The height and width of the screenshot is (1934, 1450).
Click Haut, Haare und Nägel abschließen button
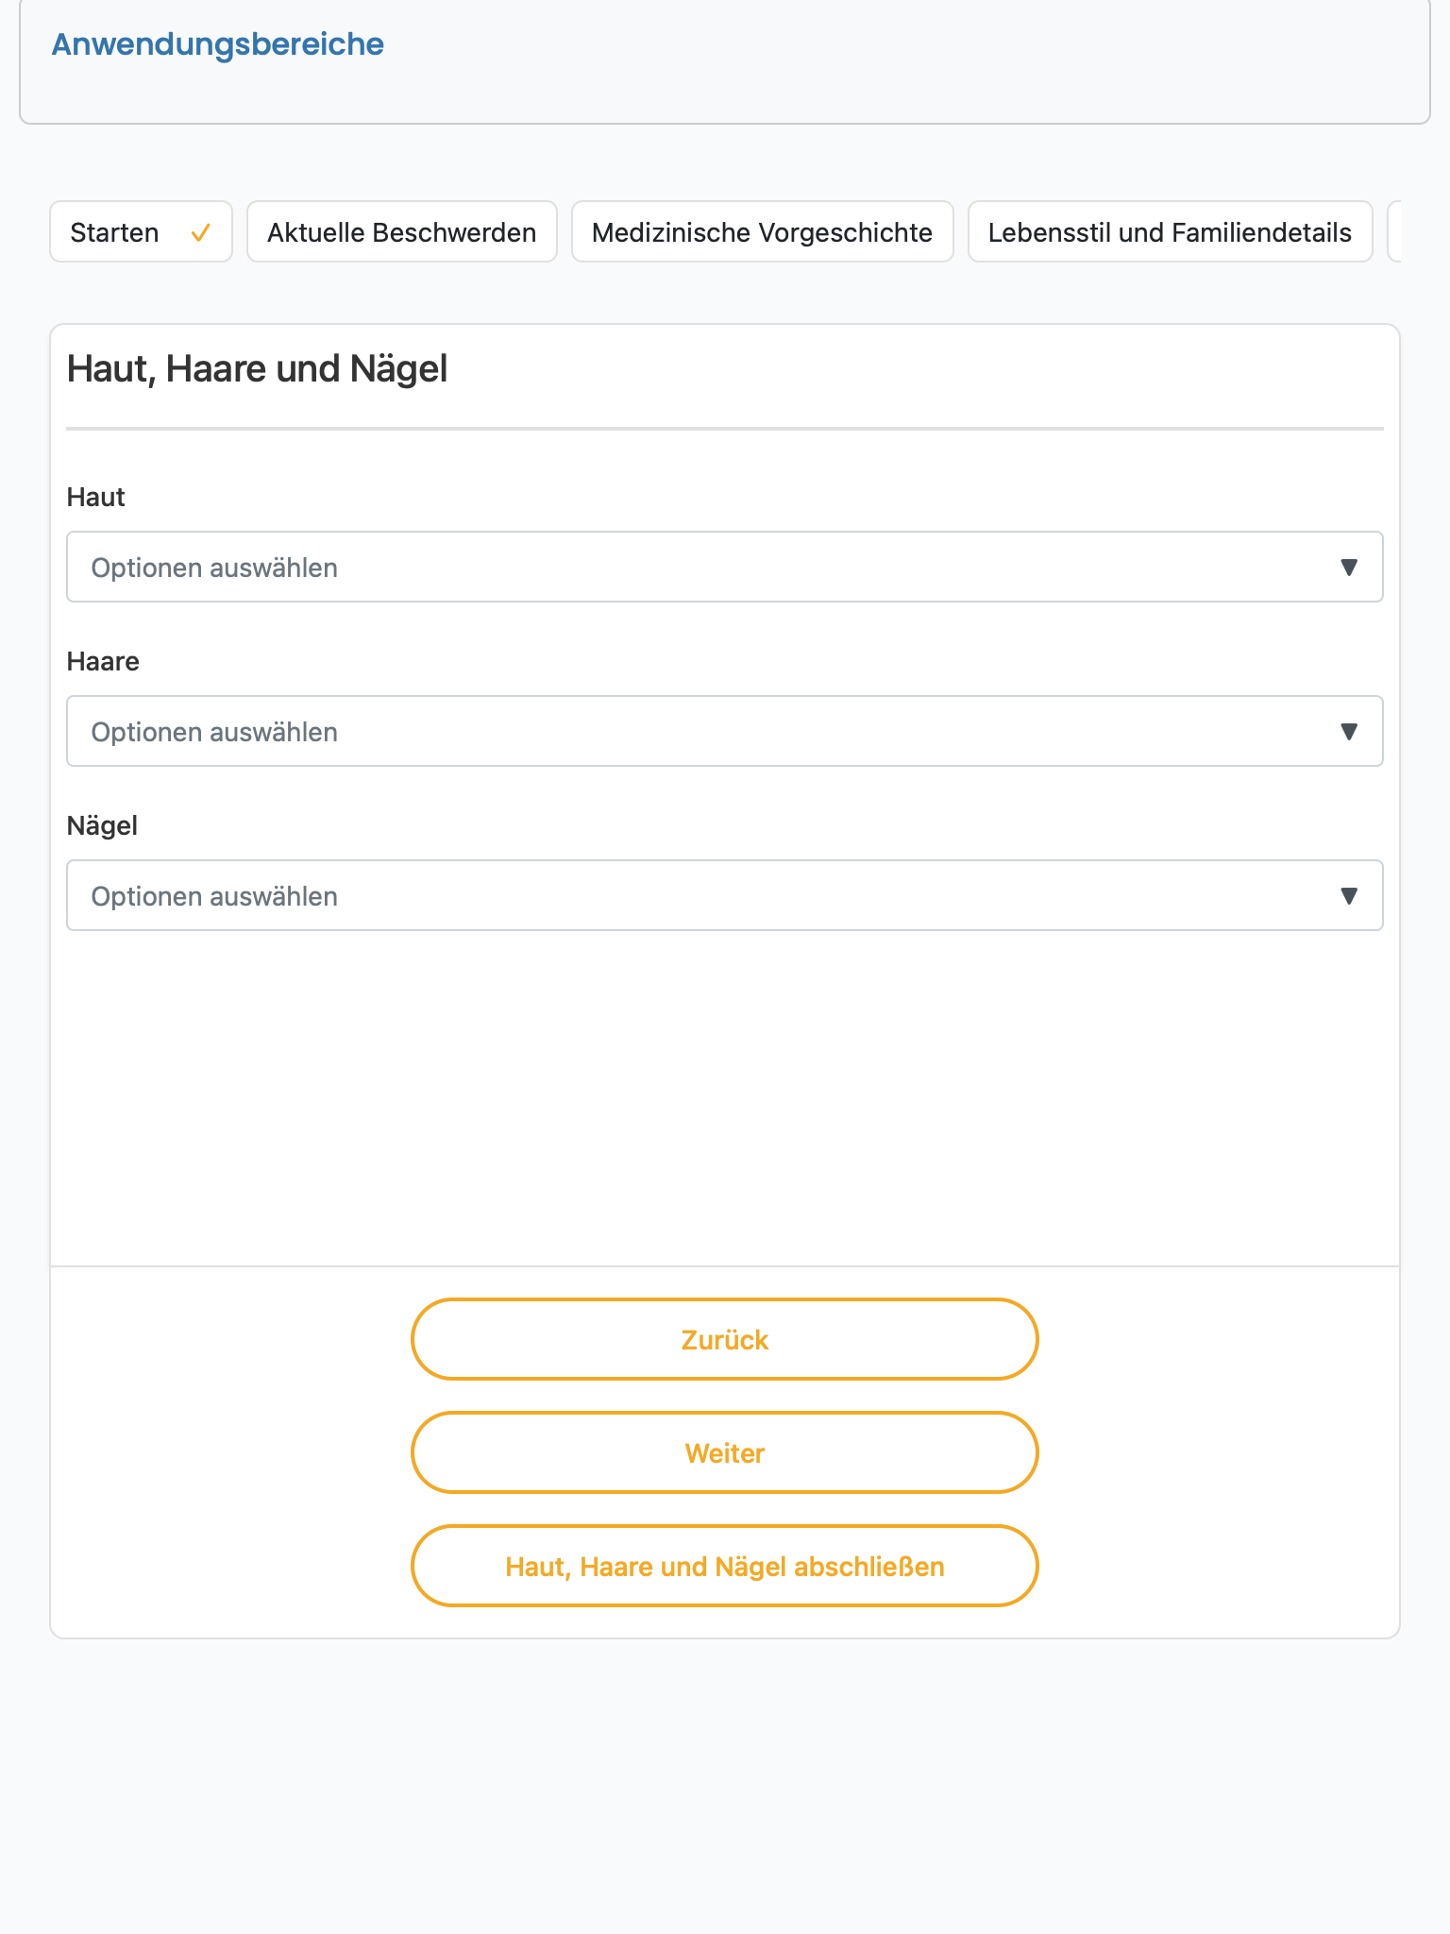pyautogui.click(x=725, y=1566)
